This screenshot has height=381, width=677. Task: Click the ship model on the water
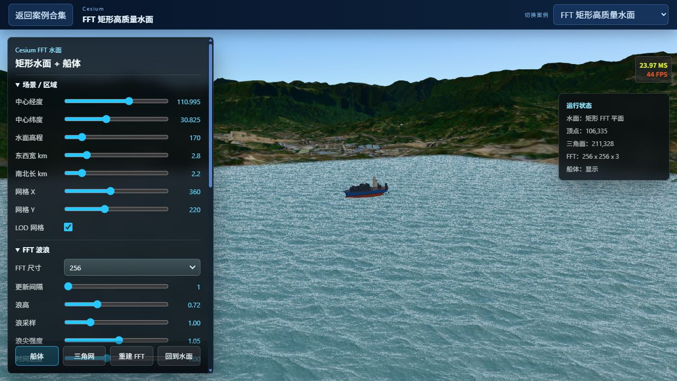(x=366, y=188)
